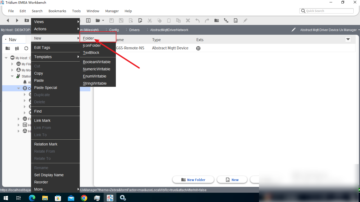The width and height of the screenshot is (360, 202).
Task: Click the Redo toolbar icon
Action: 207,20
